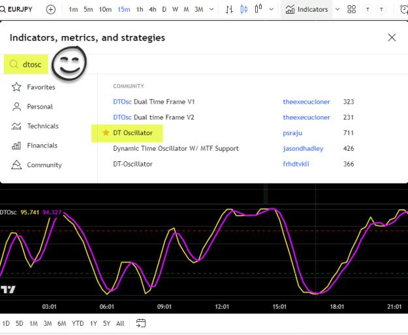Screen dimensions: 408x335
Task: Add the DT Oscillator indicator
Action: tap(133, 133)
